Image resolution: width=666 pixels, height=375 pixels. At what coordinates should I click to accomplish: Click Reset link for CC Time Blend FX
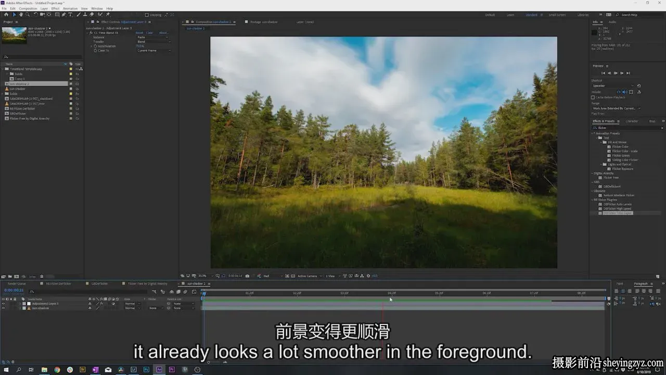[139, 33]
